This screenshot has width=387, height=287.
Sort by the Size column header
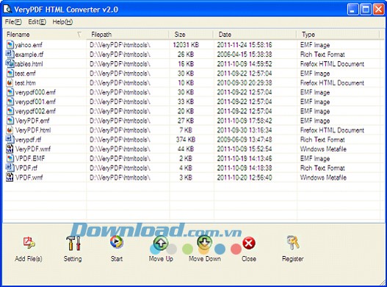[192, 34]
